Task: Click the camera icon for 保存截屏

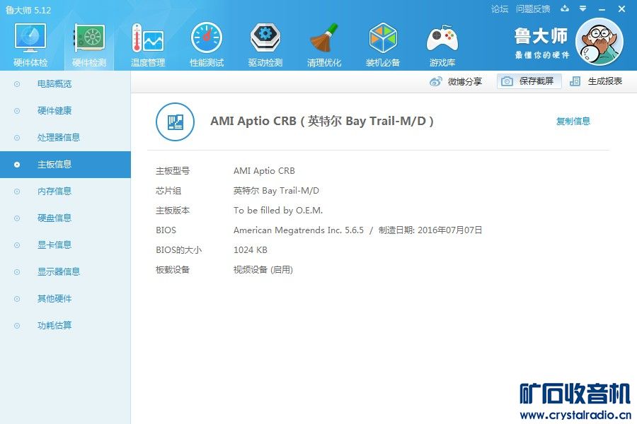Action: pyautogui.click(x=507, y=81)
